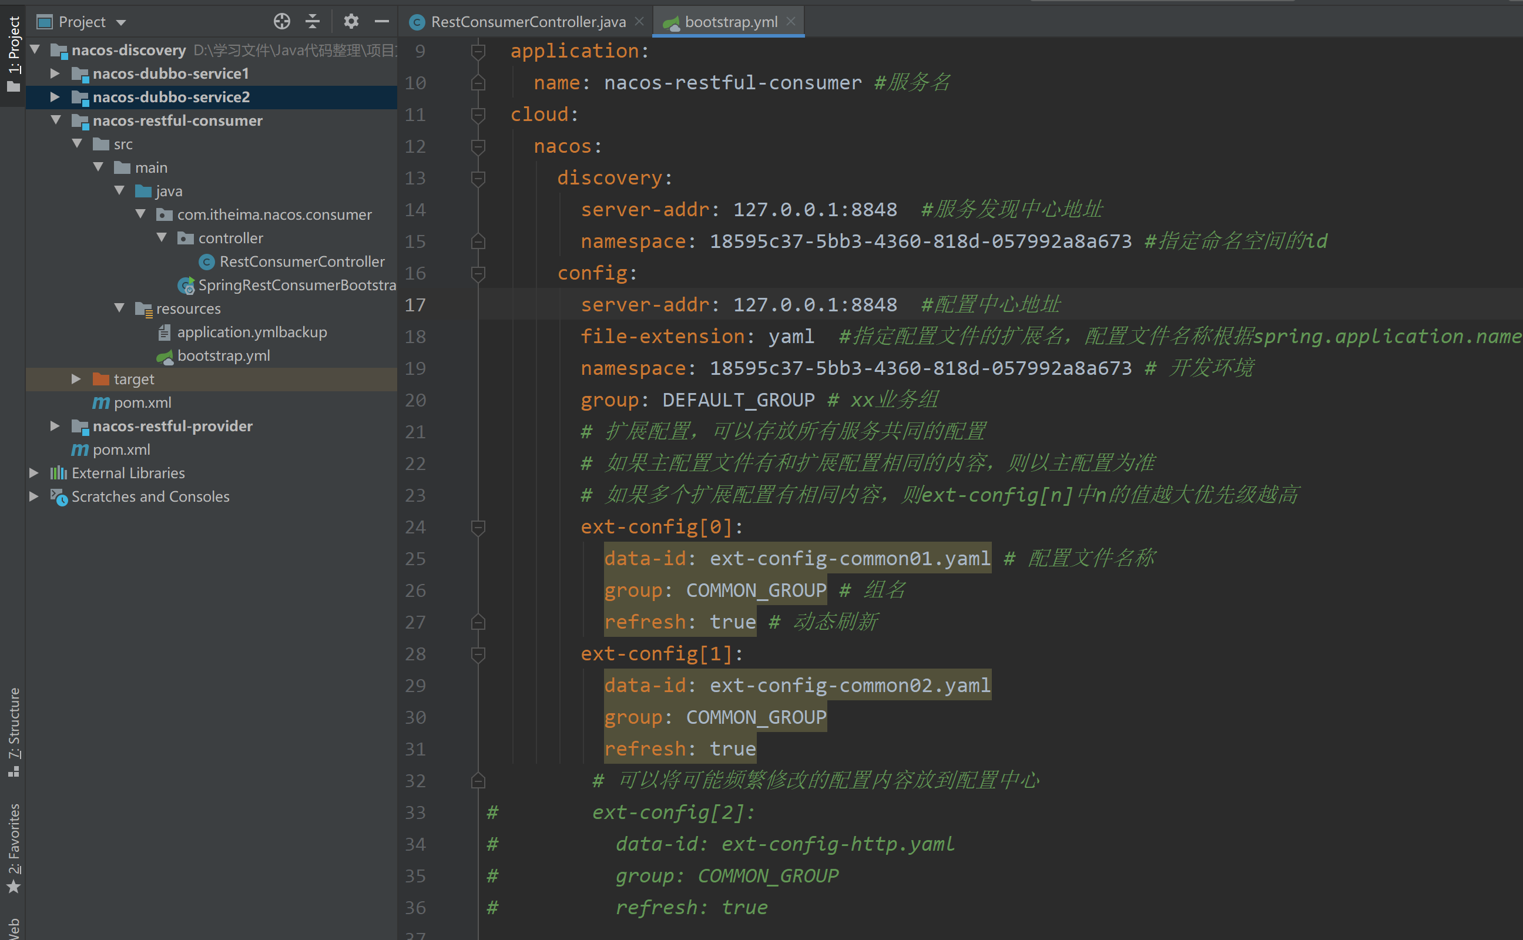The image size is (1523, 940).
Task: Collapse the nacos-discovery root node
Action: [x=35, y=49]
